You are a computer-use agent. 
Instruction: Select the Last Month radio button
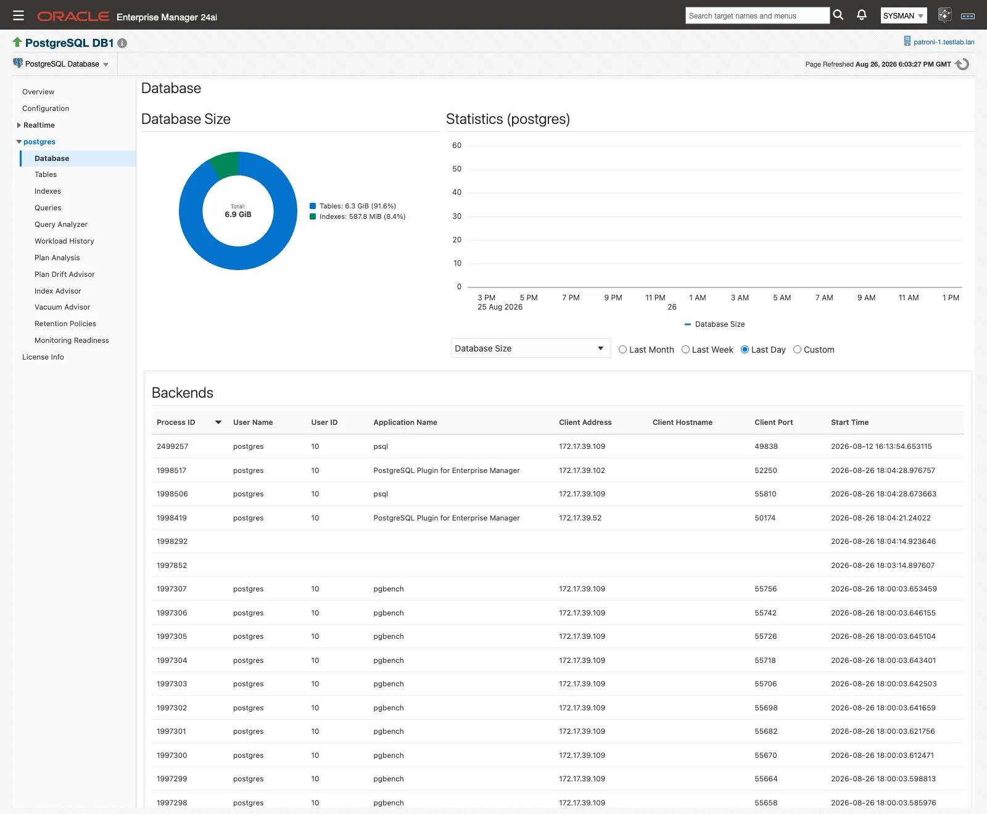point(623,350)
